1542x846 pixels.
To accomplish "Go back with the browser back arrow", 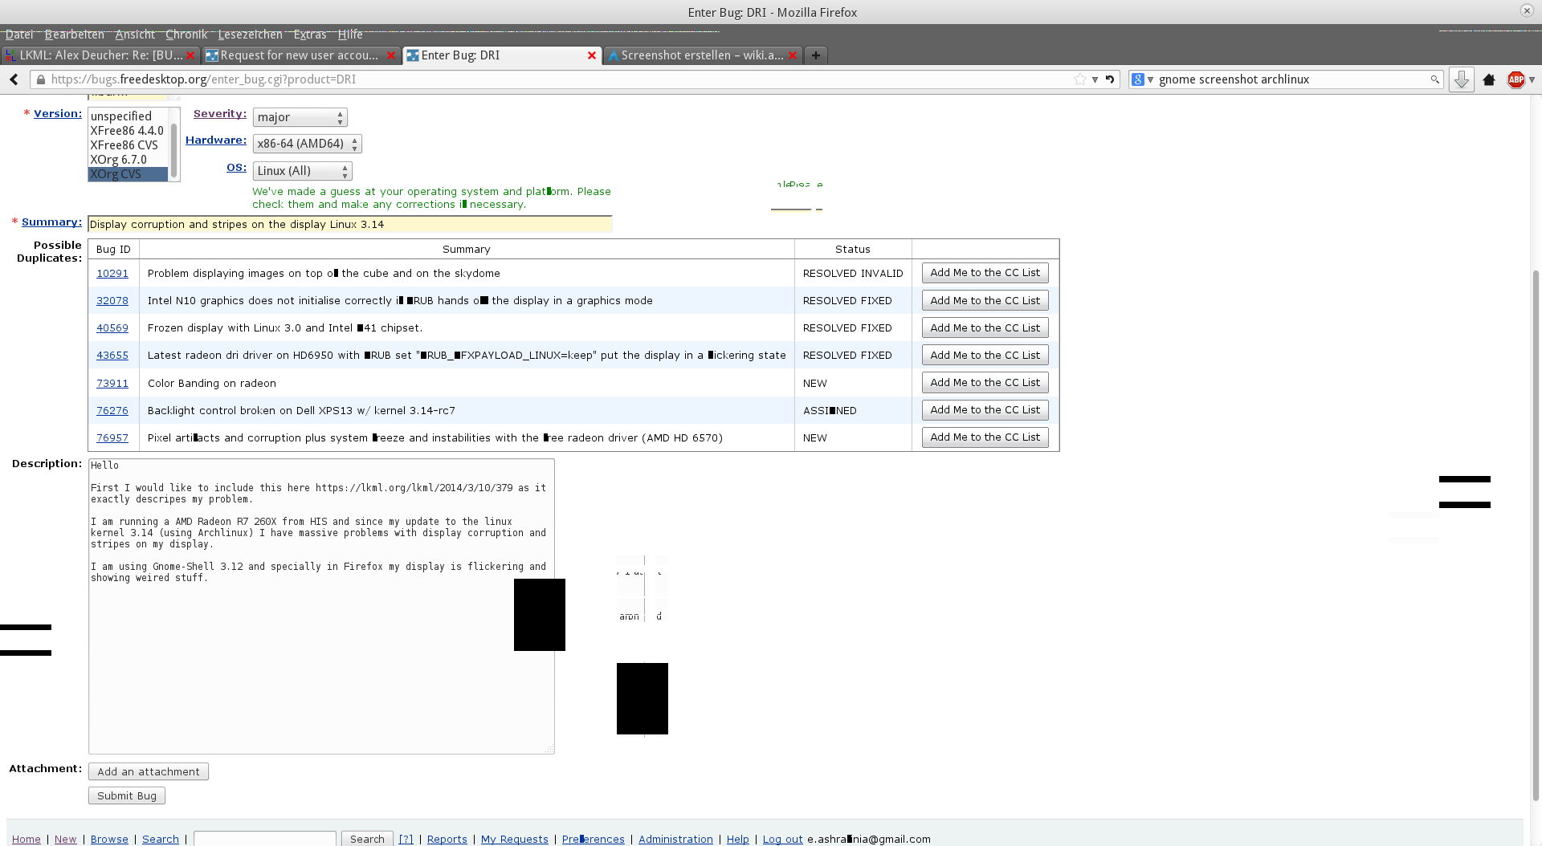I will (x=14, y=79).
